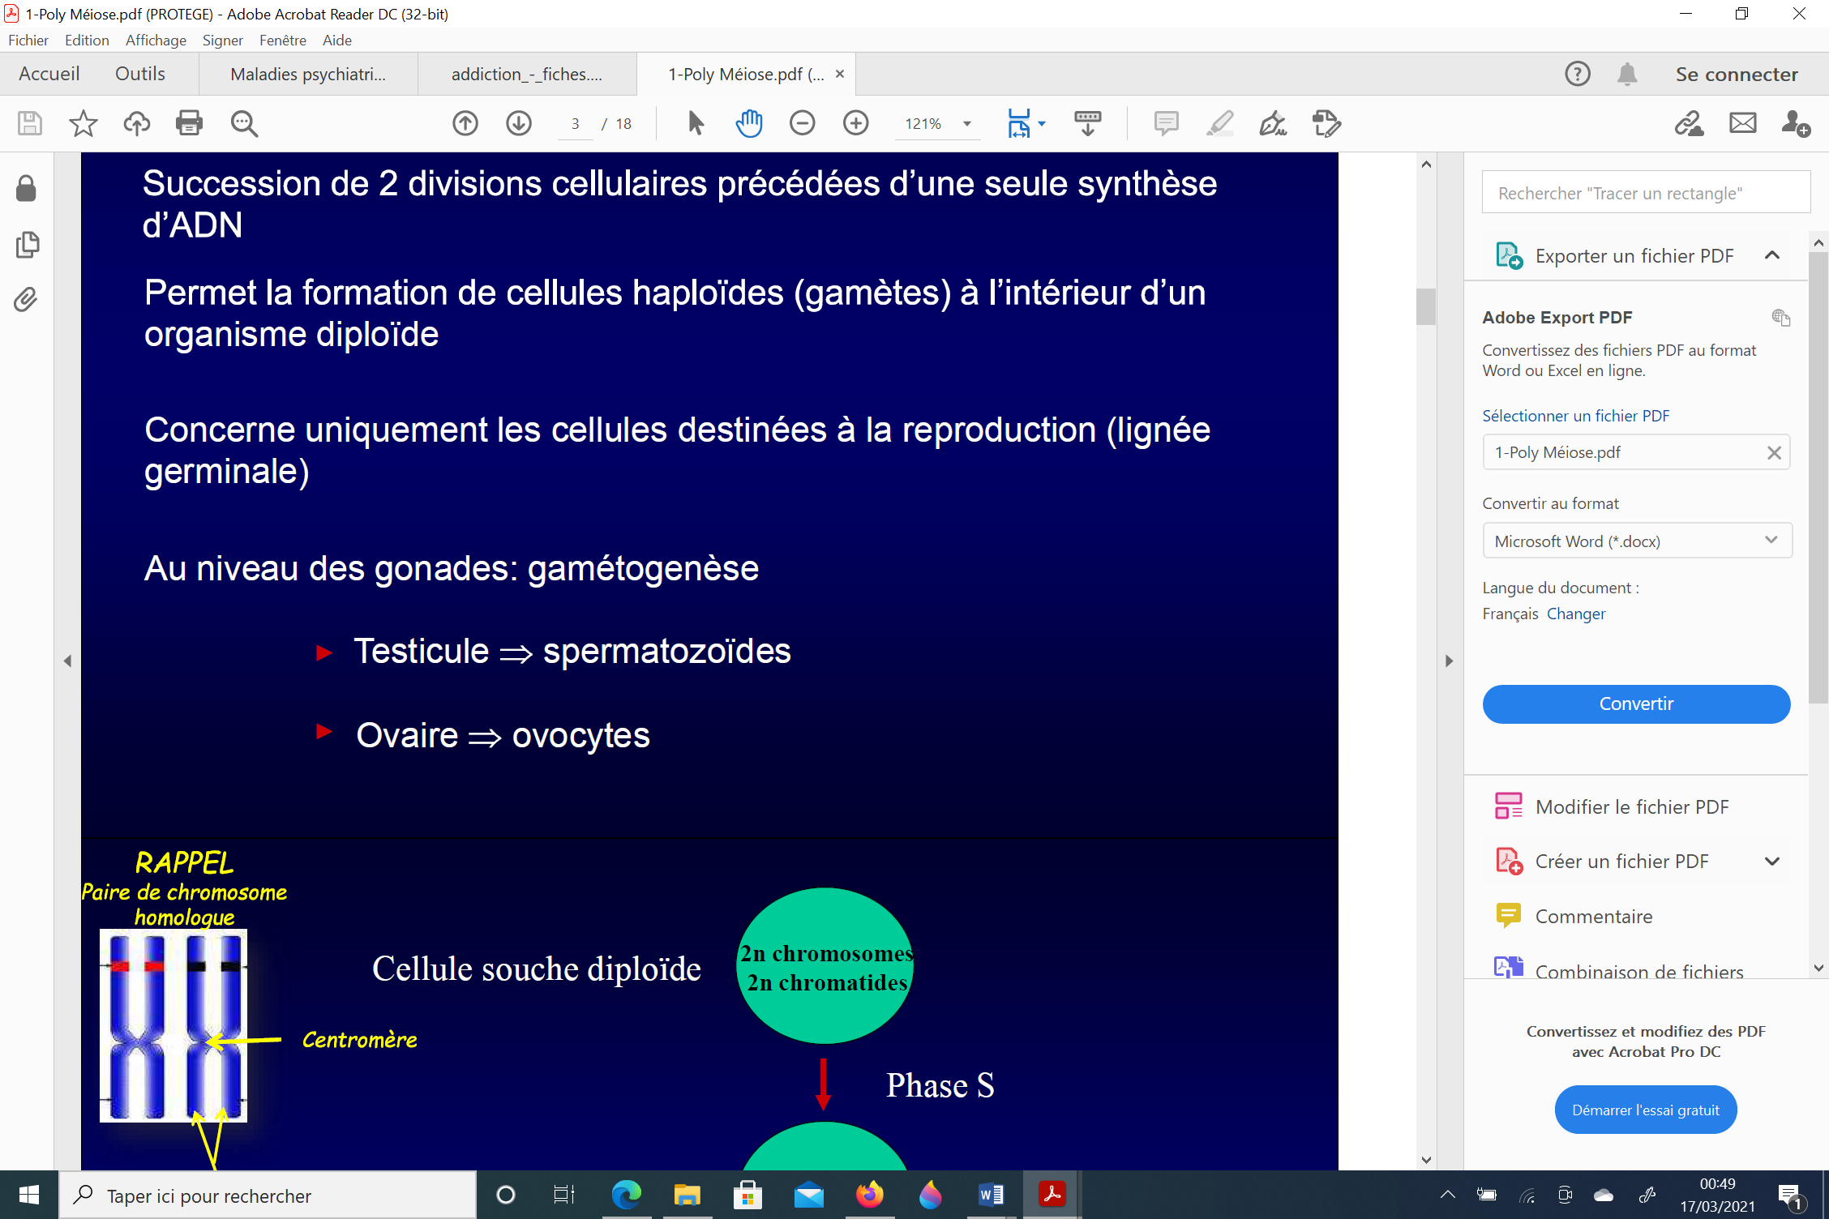This screenshot has width=1829, height=1219.
Task: Select the arrow selection tool
Action: (x=696, y=123)
